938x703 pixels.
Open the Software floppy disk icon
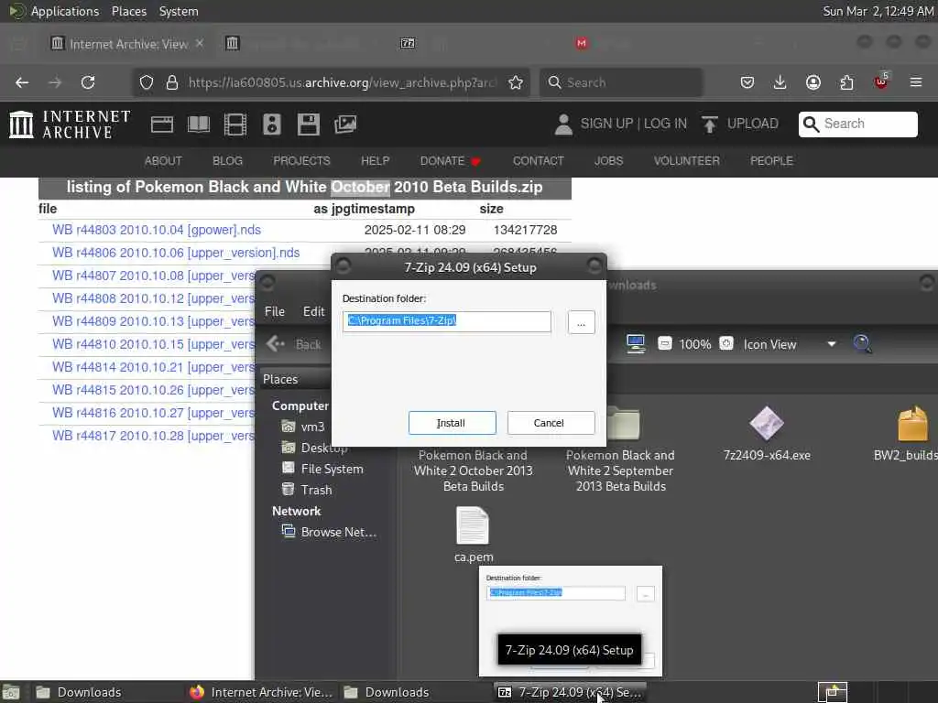[309, 124]
